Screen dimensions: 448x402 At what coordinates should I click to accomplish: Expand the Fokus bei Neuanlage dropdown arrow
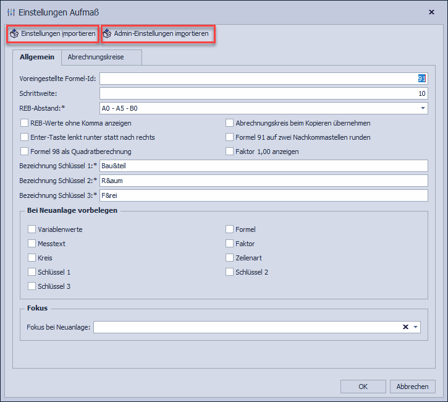tap(416, 327)
